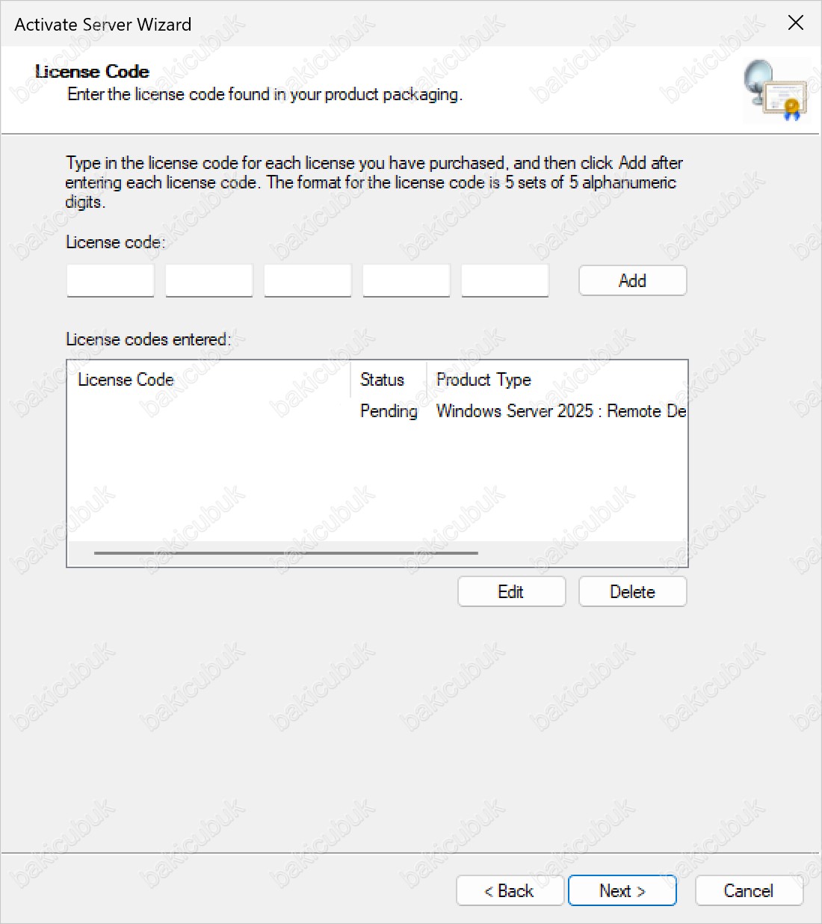Click the Product Type column header

click(483, 380)
